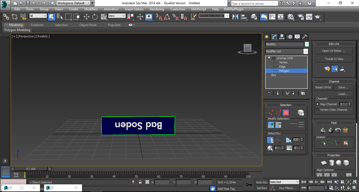The height and width of the screenshot is (192, 359).
Task: Click the Open UV Editor button
Action: 334,51
